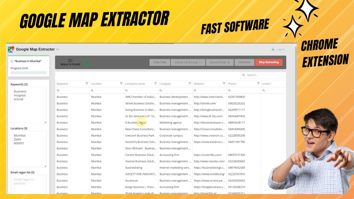Screen dimensions: 354x199
Task: Click phone number 02261509800
Action: pos(236,97)
